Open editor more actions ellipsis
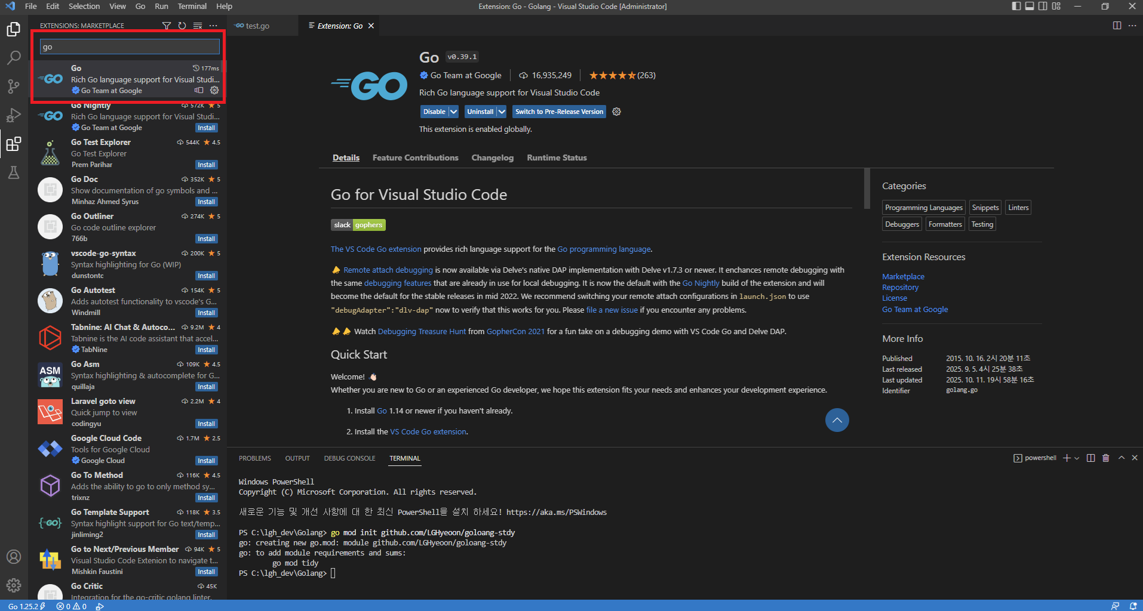Screen dimensions: 1143x611 point(1132,26)
